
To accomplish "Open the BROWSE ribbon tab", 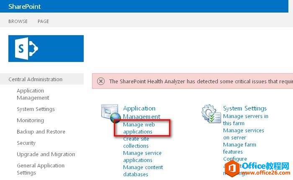I will tap(18, 21).
